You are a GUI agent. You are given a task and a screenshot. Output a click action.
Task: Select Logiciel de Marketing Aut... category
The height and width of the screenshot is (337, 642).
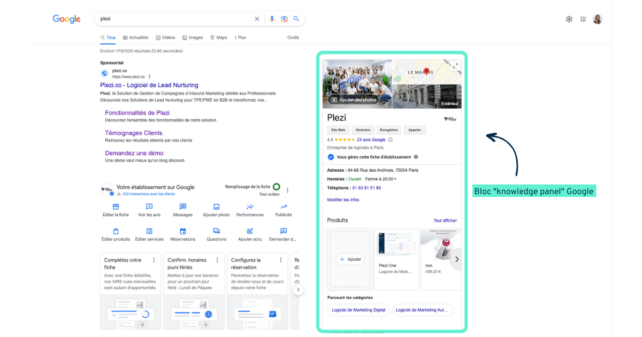pyautogui.click(x=423, y=310)
